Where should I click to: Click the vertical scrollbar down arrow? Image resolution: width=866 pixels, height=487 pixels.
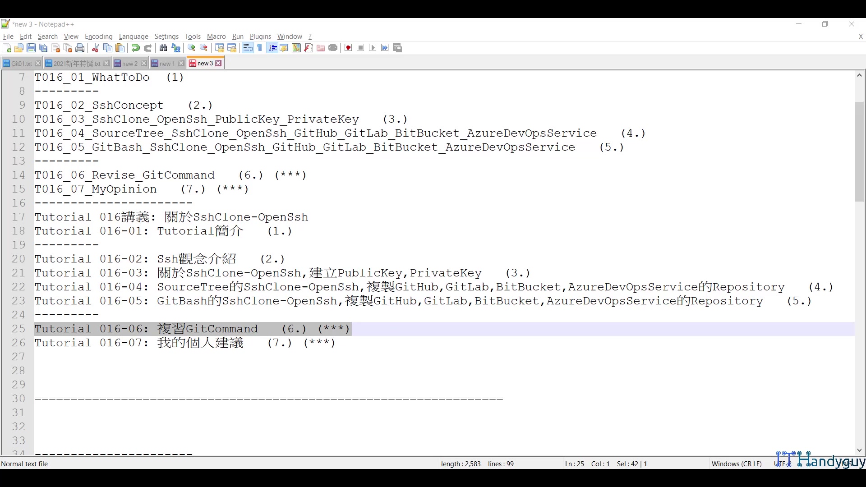859,450
